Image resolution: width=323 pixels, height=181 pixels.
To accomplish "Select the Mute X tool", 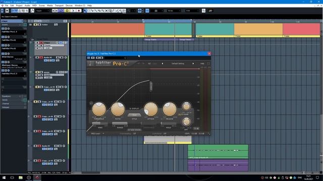I will (x=106, y=11).
